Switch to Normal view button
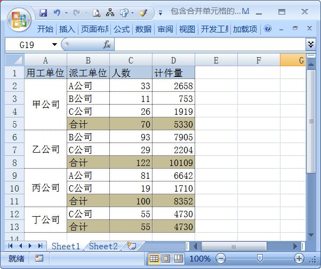This screenshot has height=269, width=321. pos(154,258)
